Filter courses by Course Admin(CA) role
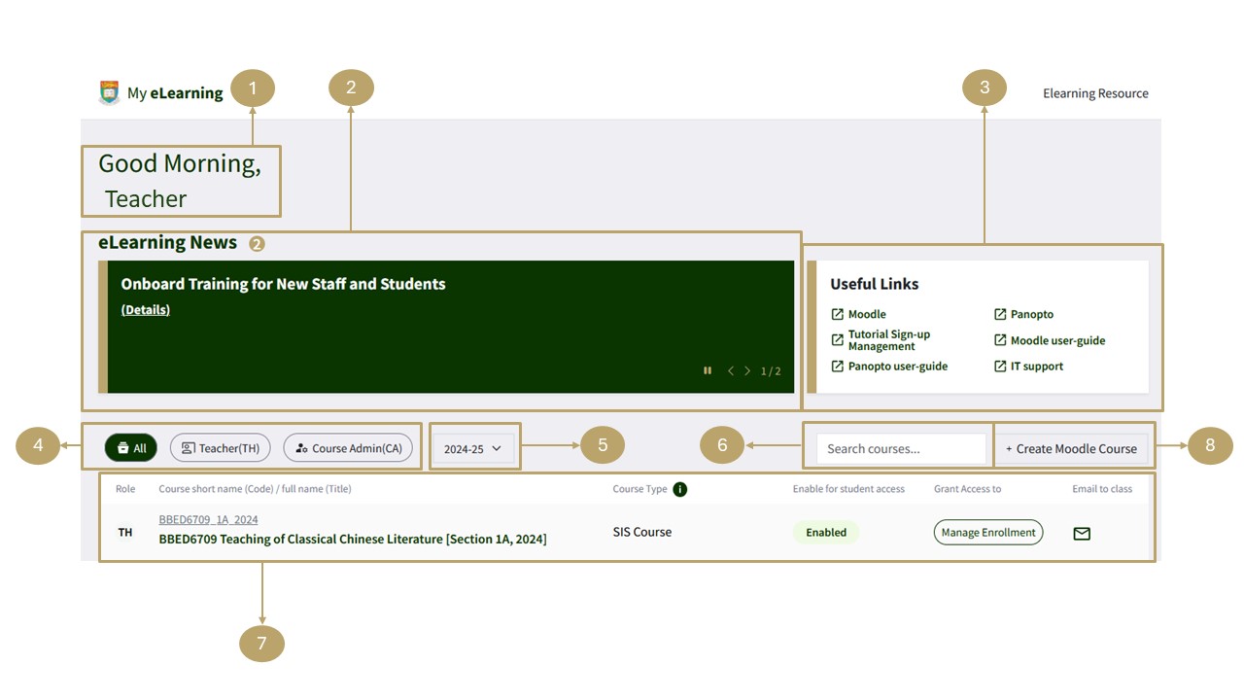 coord(348,448)
